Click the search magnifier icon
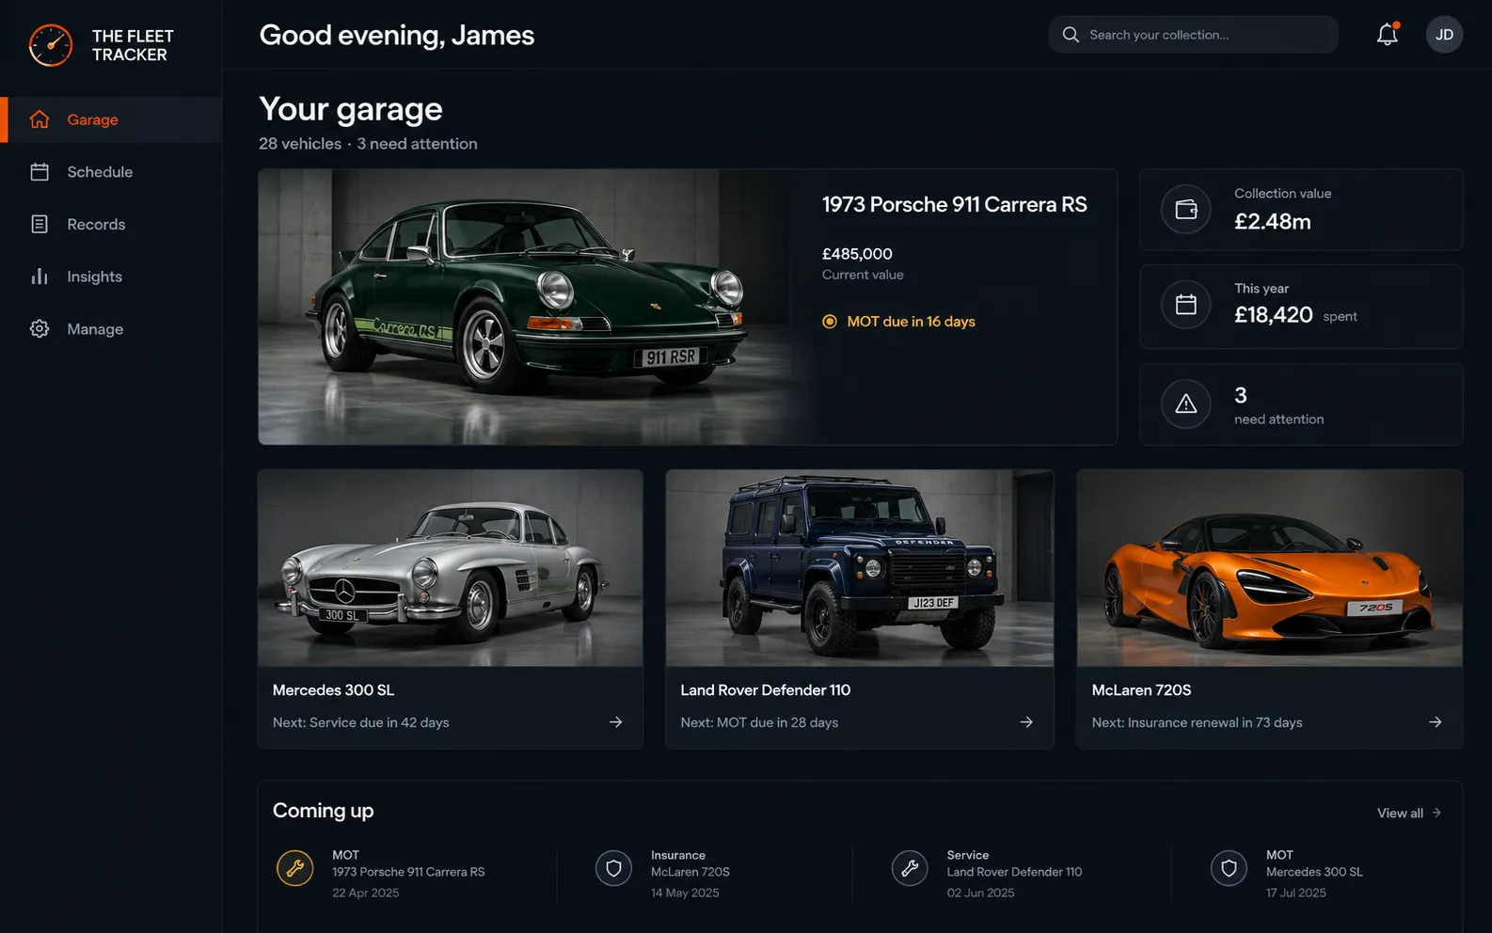Image resolution: width=1492 pixels, height=933 pixels. 1071,35
